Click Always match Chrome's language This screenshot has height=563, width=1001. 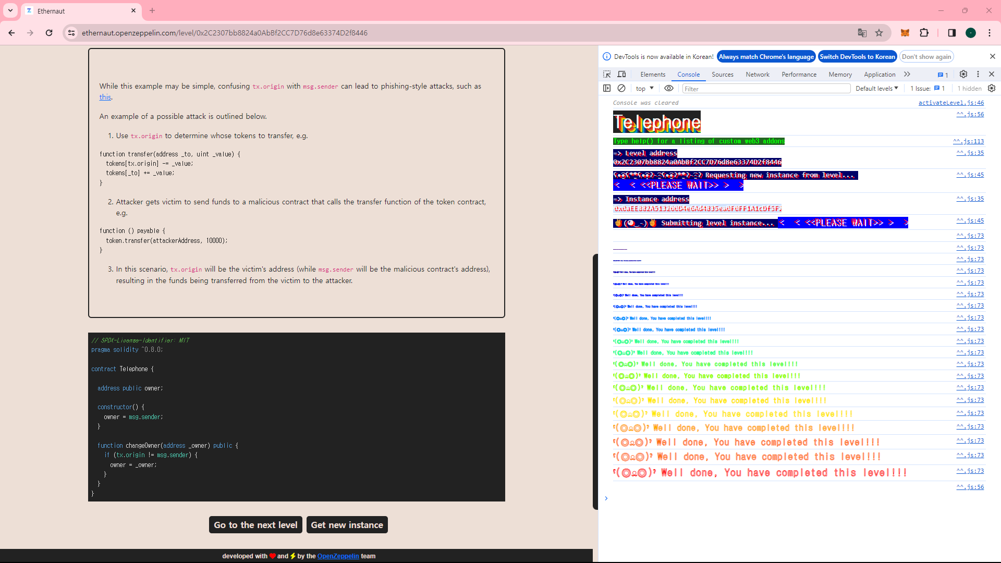pos(766,57)
